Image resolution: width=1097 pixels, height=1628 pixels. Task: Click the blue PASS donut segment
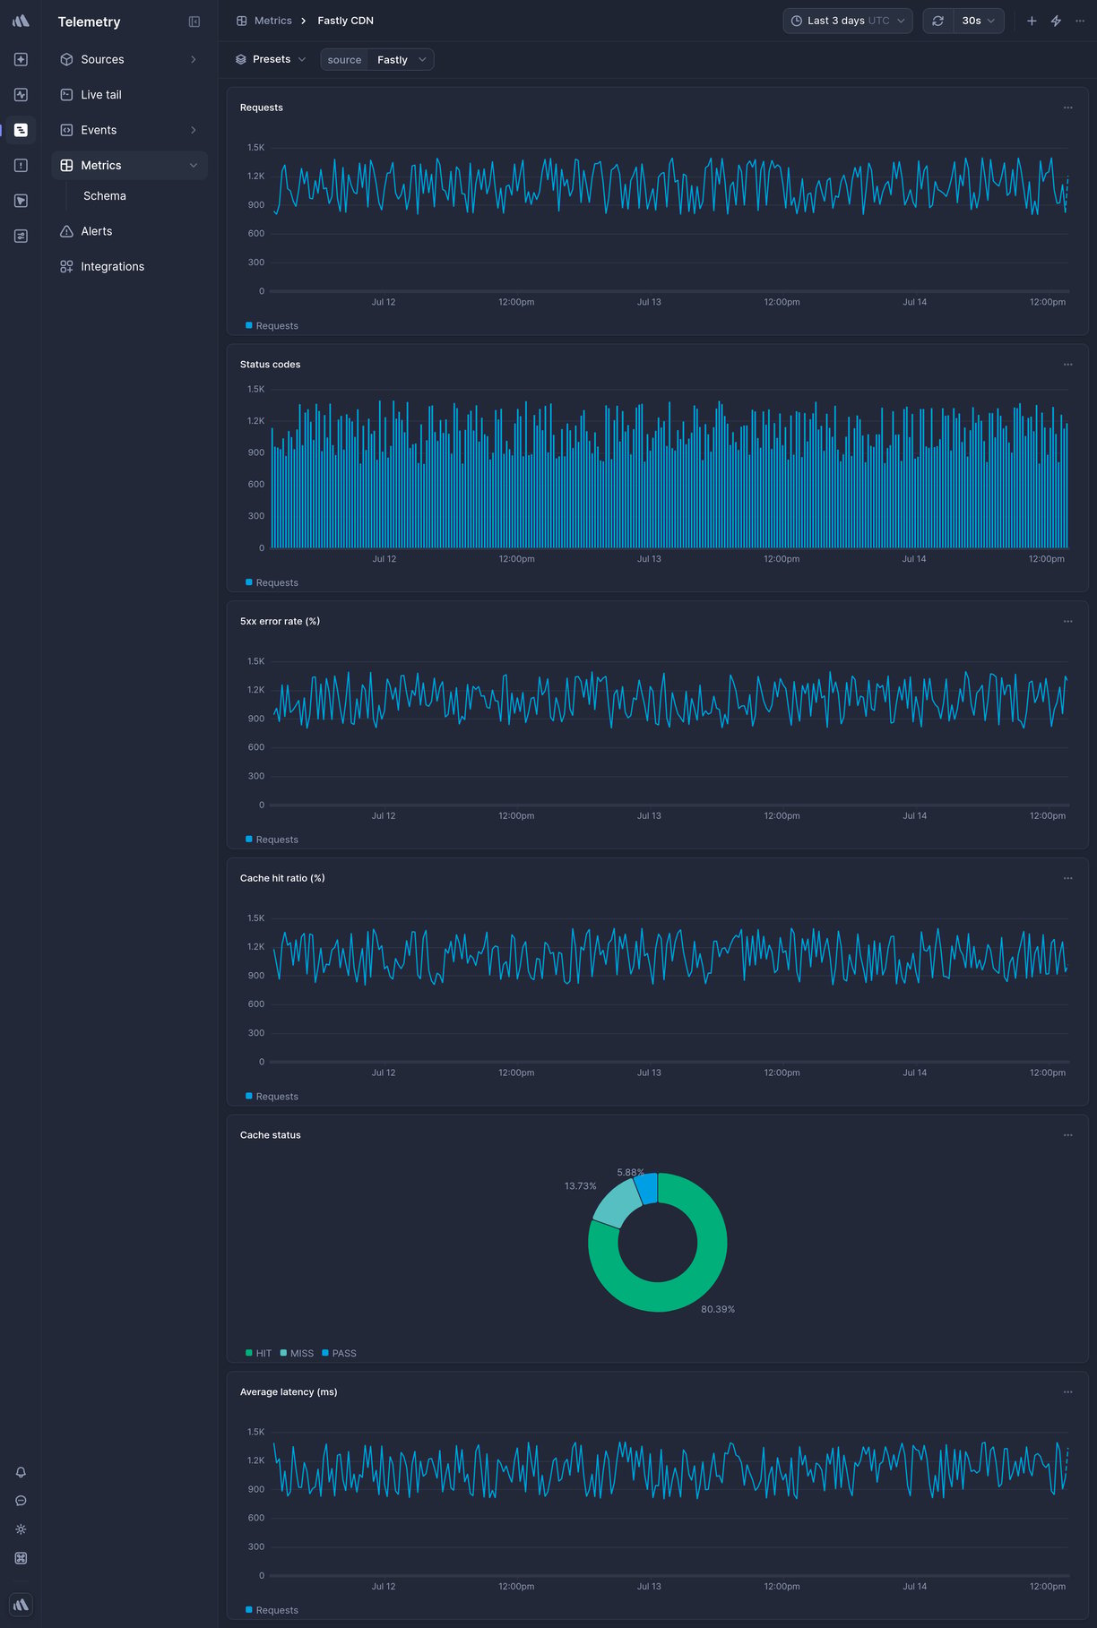click(x=647, y=1189)
